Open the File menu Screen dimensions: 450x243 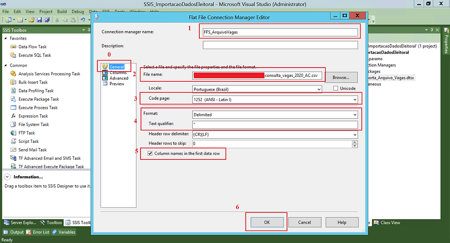tap(6, 11)
